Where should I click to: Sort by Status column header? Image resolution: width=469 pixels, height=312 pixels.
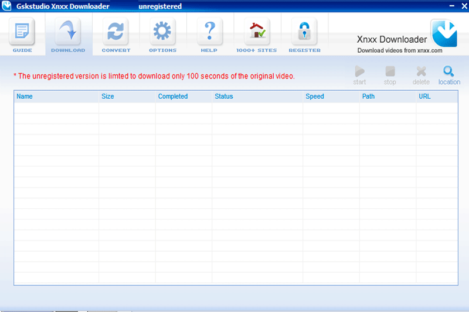pos(257,97)
